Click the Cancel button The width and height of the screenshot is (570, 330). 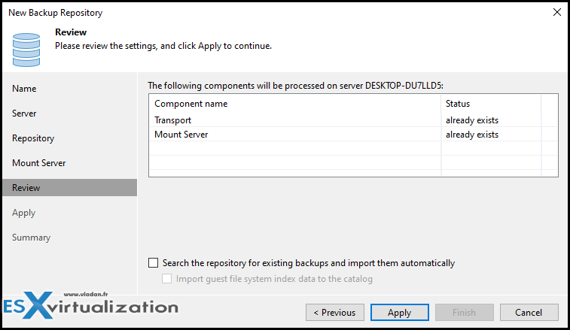pyautogui.click(x=529, y=313)
